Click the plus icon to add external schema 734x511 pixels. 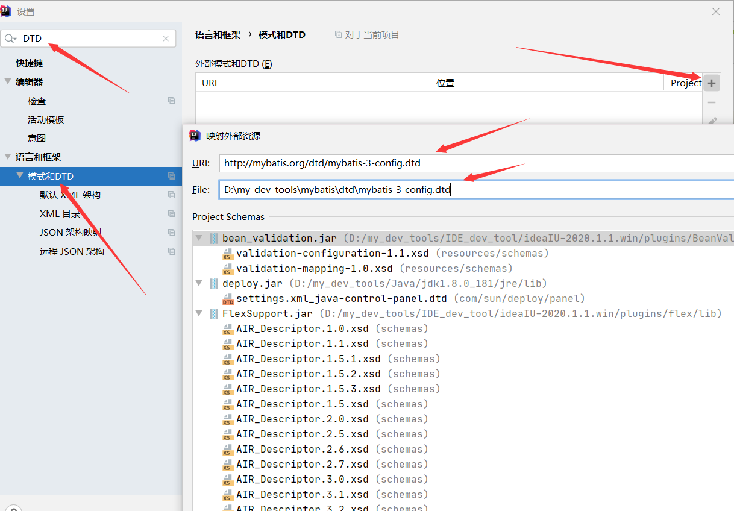[712, 83]
